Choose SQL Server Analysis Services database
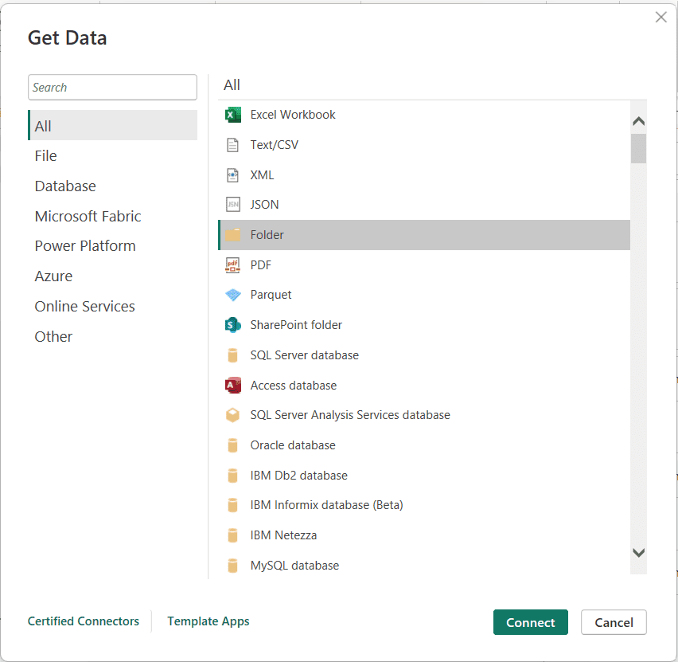This screenshot has width=678, height=662. tap(350, 414)
